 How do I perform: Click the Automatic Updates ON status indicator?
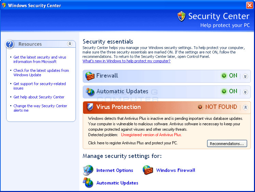click(x=229, y=91)
